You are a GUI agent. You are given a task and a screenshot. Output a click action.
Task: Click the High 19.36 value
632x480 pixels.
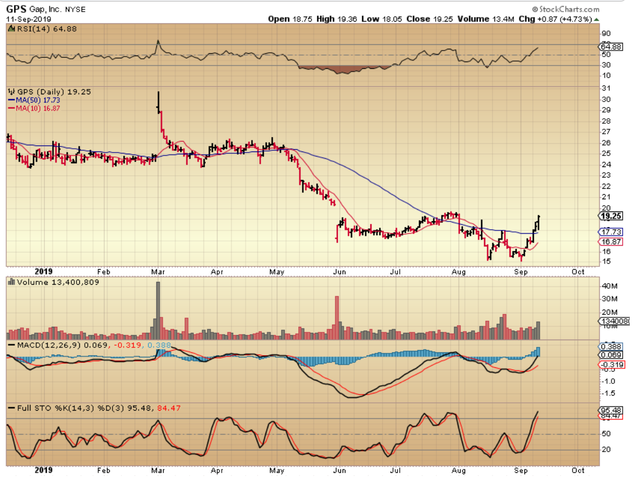pyautogui.click(x=337, y=19)
